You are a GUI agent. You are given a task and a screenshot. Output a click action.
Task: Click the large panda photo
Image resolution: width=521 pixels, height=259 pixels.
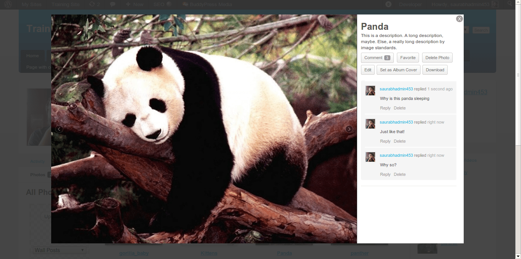click(204, 129)
